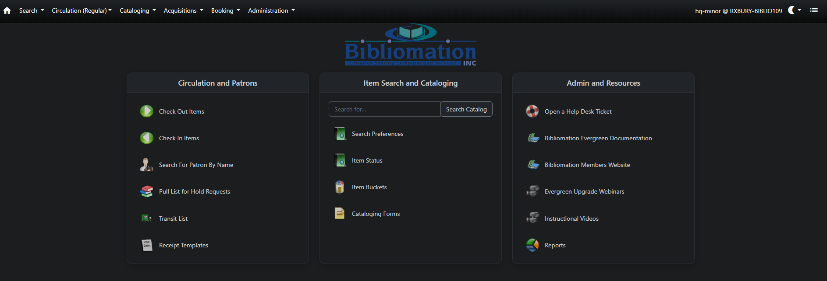
Task: Click the Receipt Templates paper icon
Action: click(x=147, y=245)
